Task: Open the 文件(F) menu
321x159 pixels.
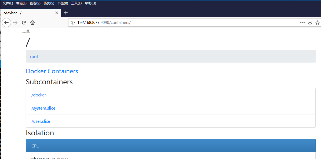Action: click(x=8, y=3)
